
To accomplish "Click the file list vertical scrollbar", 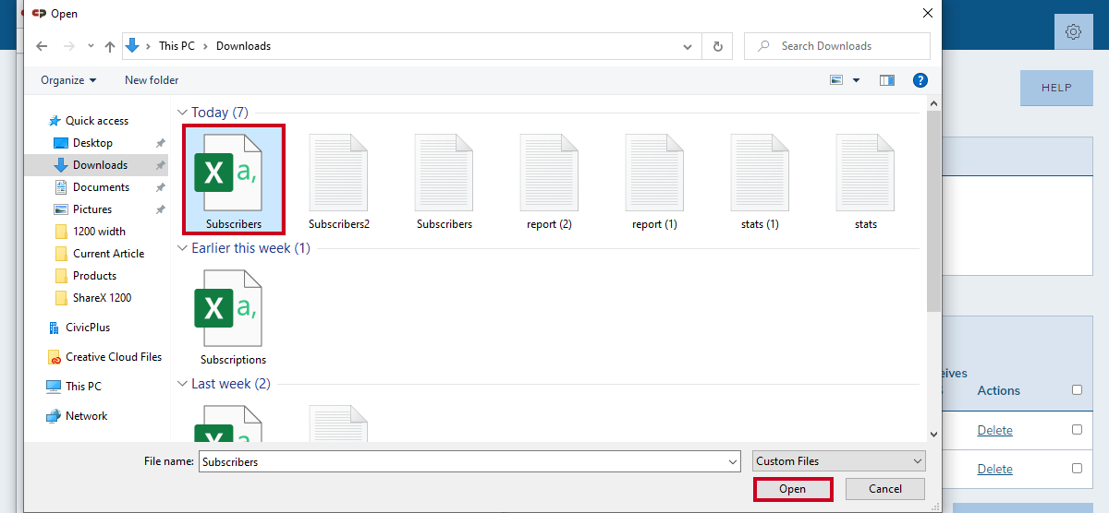I will coord(933,212).
